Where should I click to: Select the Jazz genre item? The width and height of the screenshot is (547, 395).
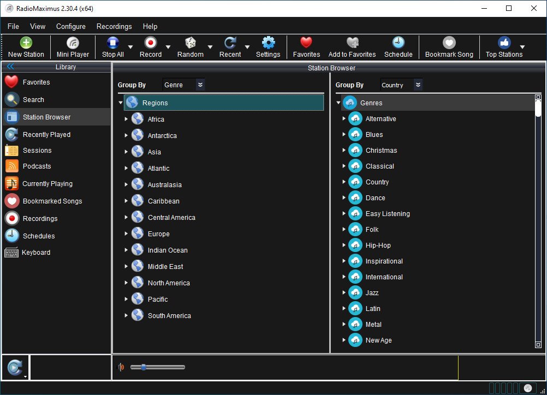click(x=372, y=293)
